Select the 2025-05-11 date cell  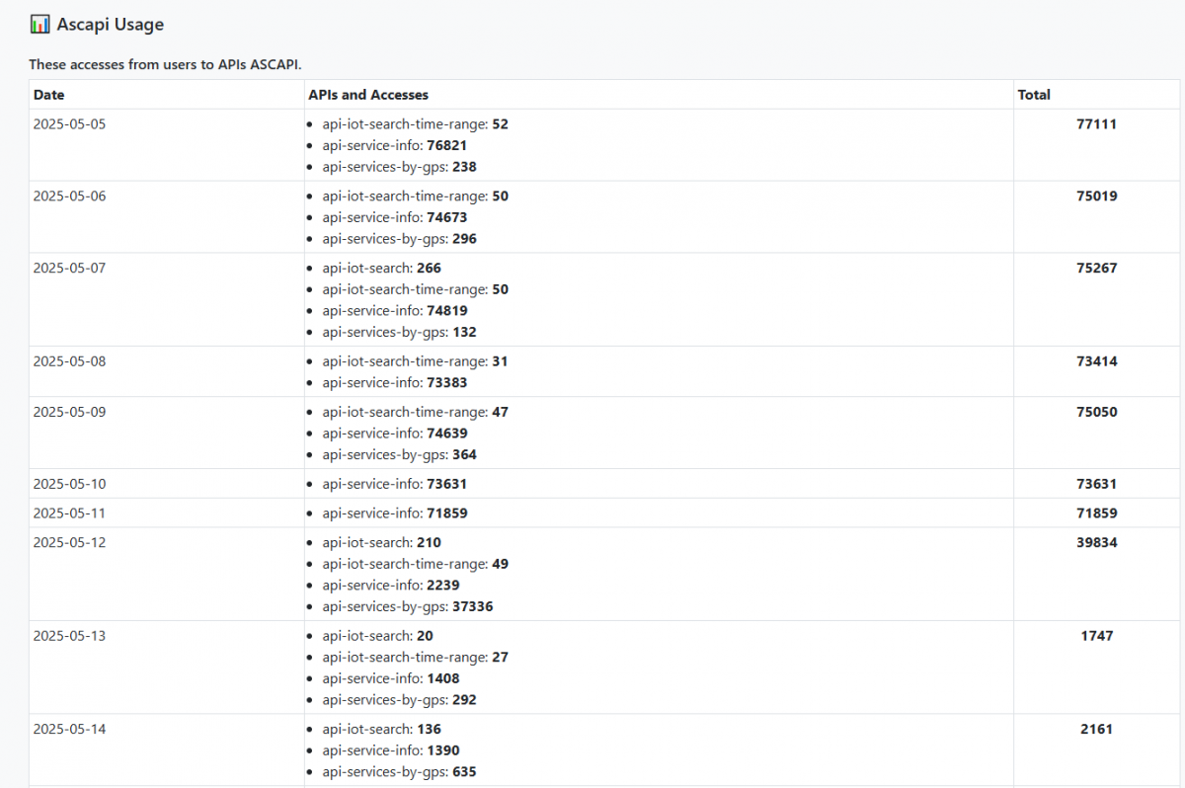click(x=69, y=513)
